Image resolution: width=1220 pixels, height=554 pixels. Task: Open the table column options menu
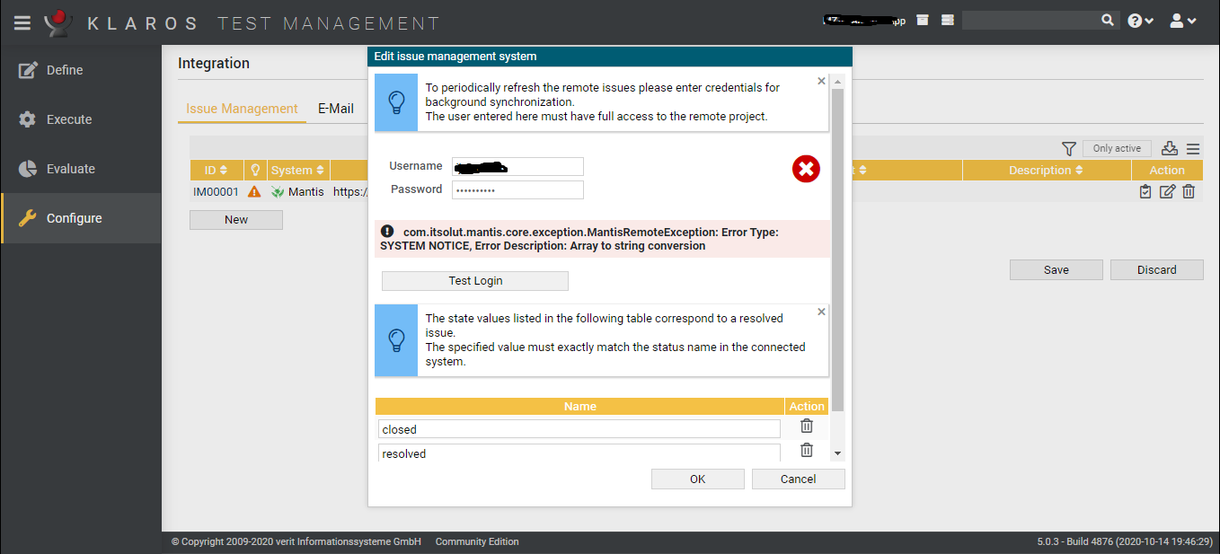pos(1193,149)
